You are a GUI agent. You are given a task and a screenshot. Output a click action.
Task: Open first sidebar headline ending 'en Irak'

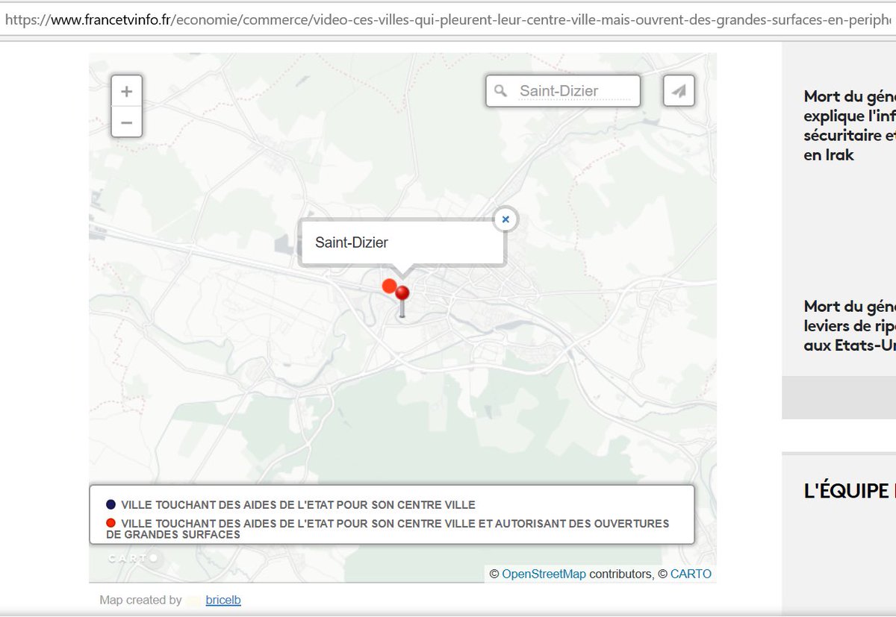[x=850, y=126]
